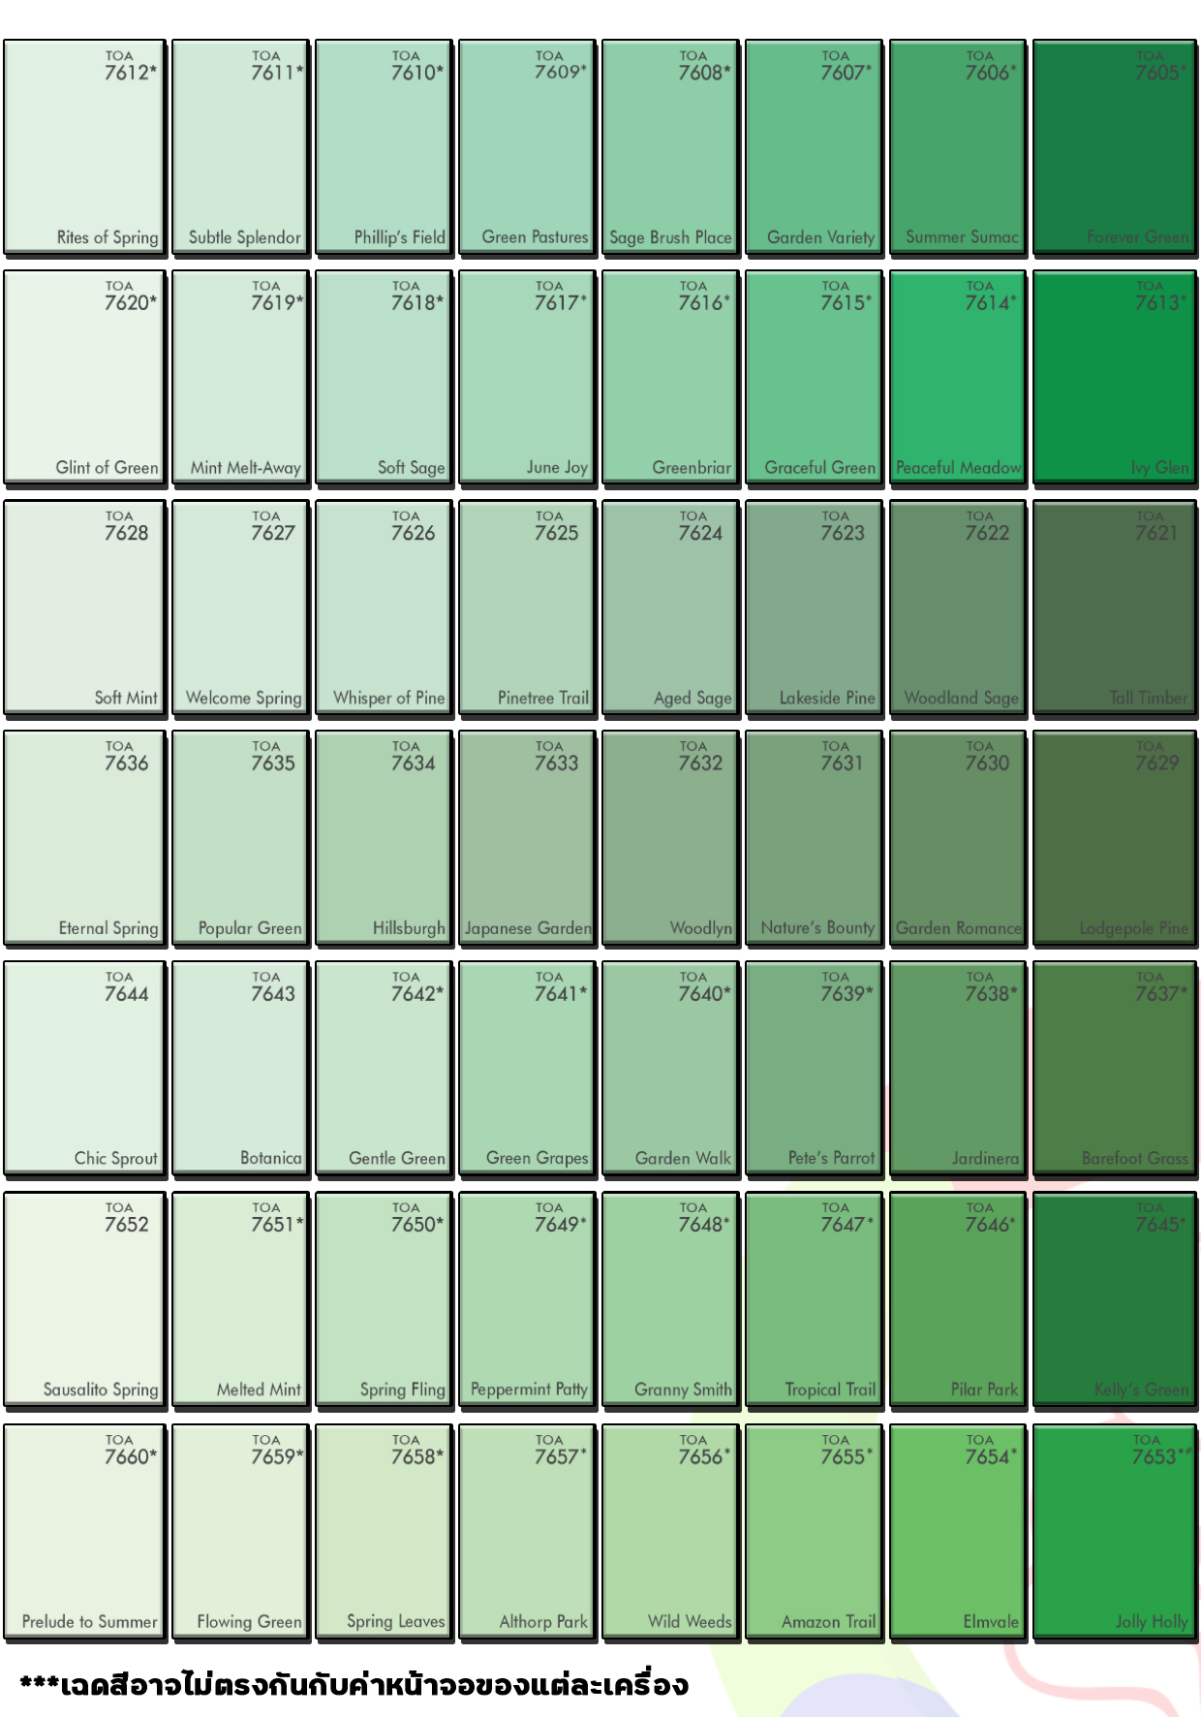Select the Chic Sprout 7644 swatch

[84, 1069]
